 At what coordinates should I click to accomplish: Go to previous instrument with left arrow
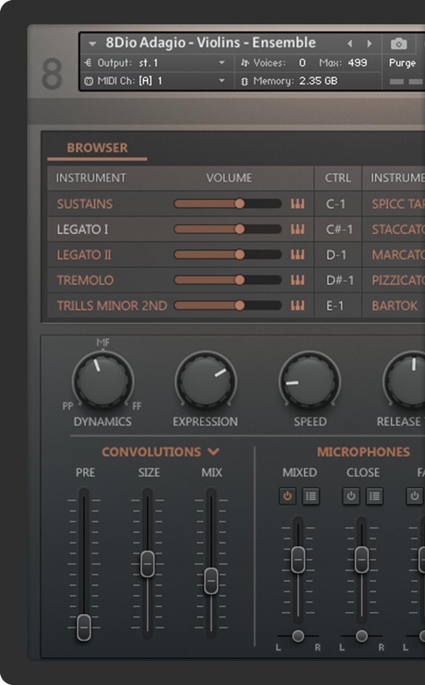click(350, 44)
